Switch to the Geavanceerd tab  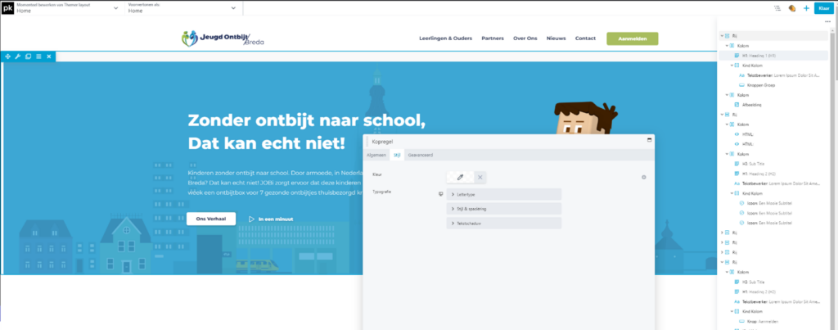pos(421,154)
